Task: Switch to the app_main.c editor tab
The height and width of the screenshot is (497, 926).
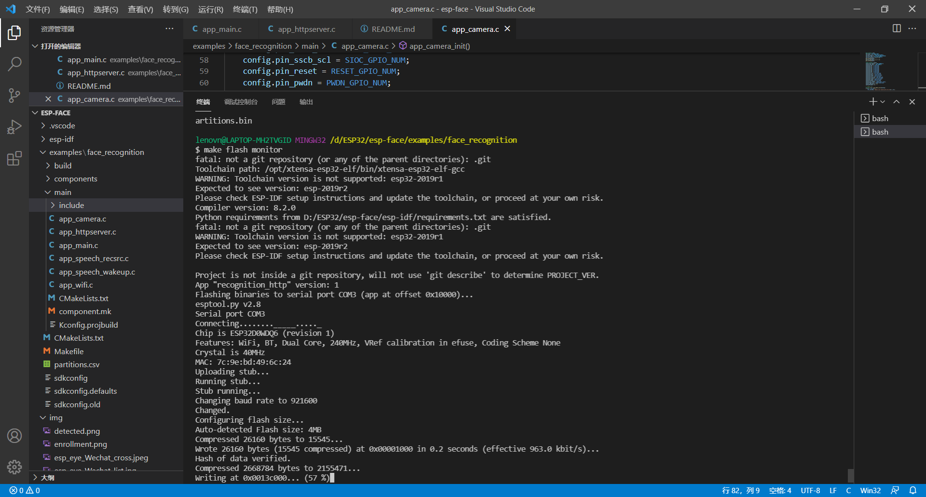Action: (x=221, y=29)
